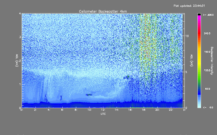The image size is (217, 135).
Task: Click the 'Backscatter Intensity' colorbar label
Action: pyautogui.click(x=212, y=61)
